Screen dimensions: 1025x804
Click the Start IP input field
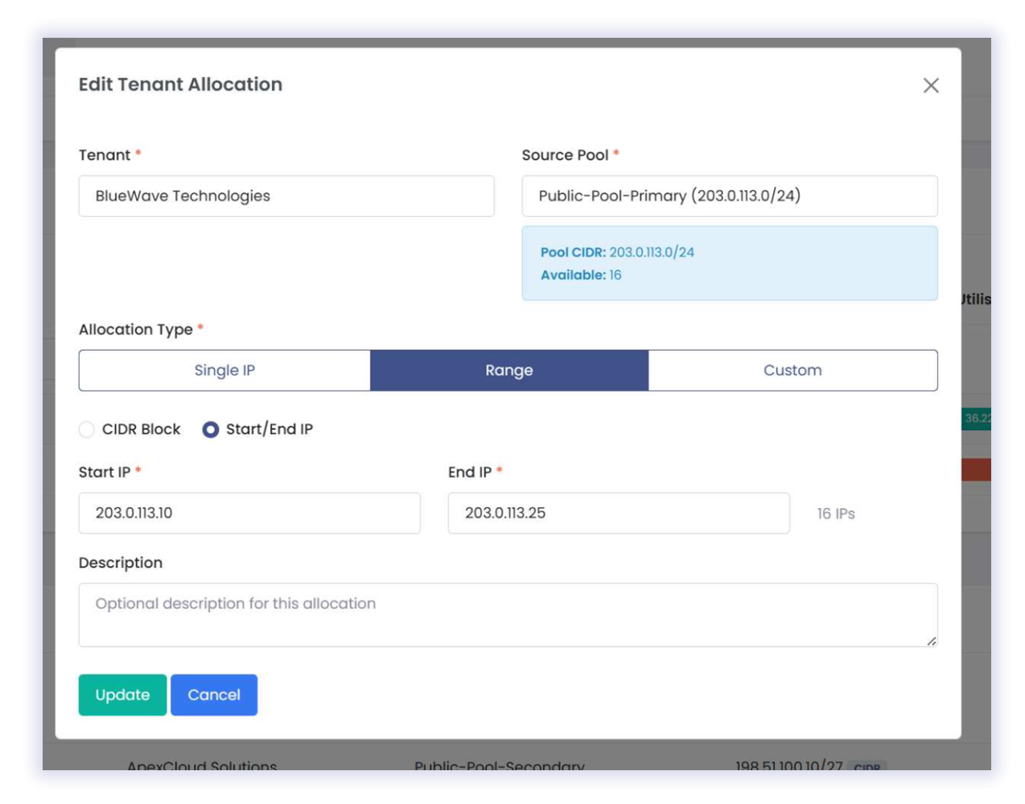pos(249,513)
